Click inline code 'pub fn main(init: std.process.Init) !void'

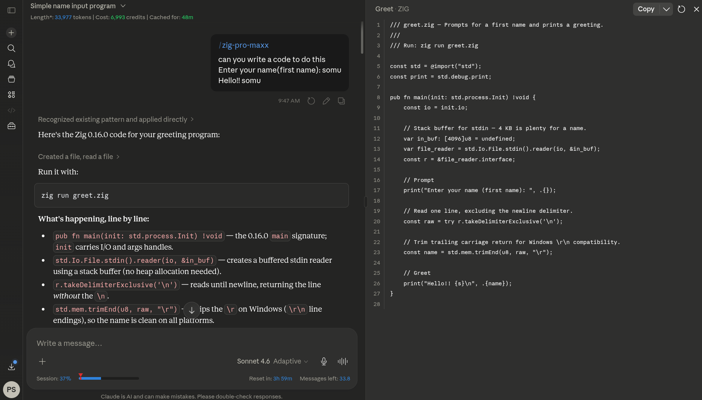[x=139, y=236]
